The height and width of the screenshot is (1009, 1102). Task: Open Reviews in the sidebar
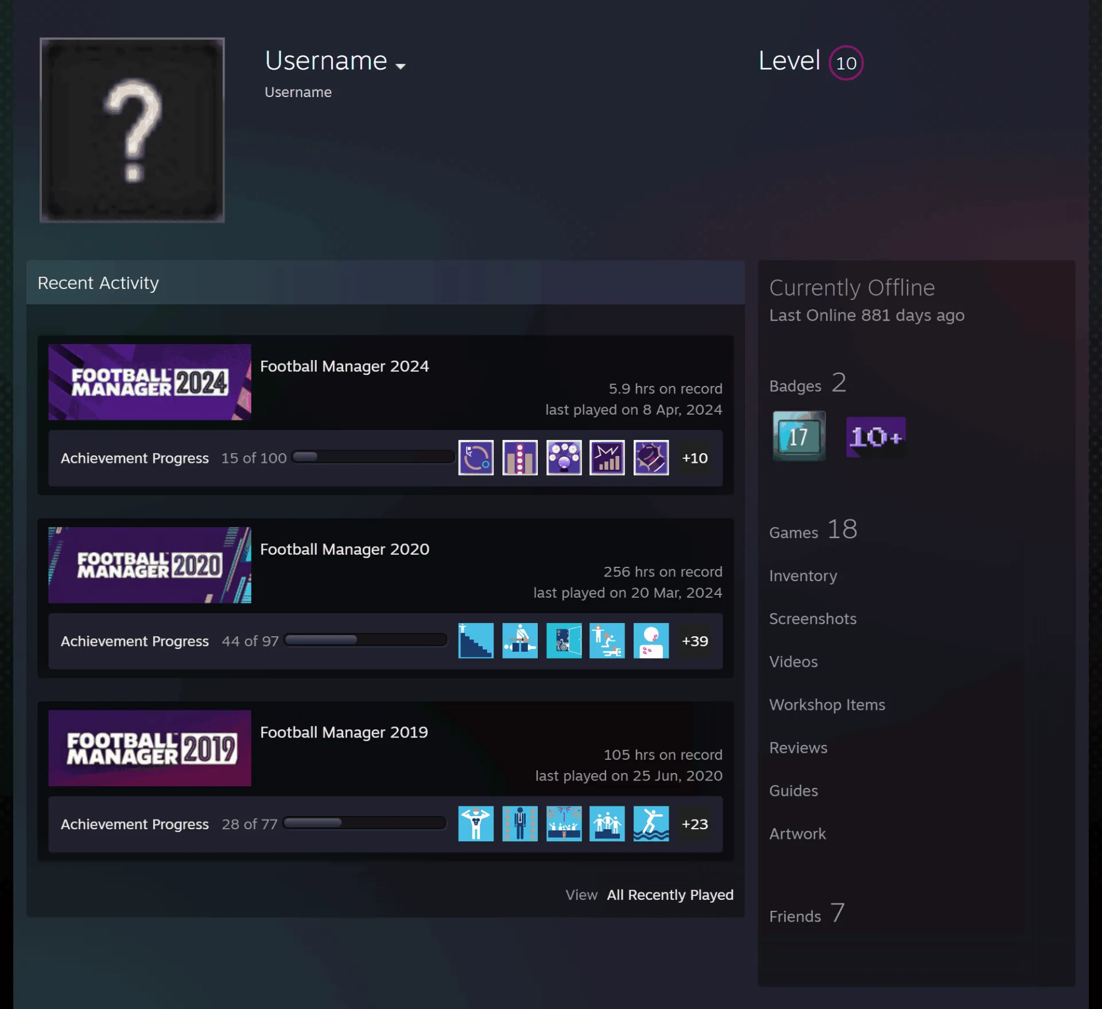tap(798, 748)
